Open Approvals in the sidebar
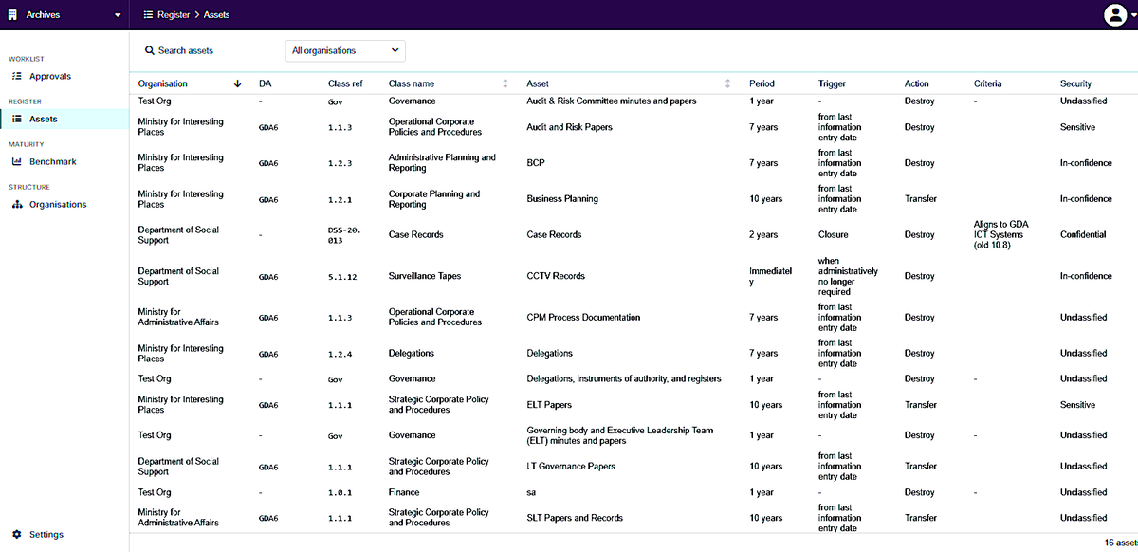This screenshot has height=552, width=1138. (50, 76)
